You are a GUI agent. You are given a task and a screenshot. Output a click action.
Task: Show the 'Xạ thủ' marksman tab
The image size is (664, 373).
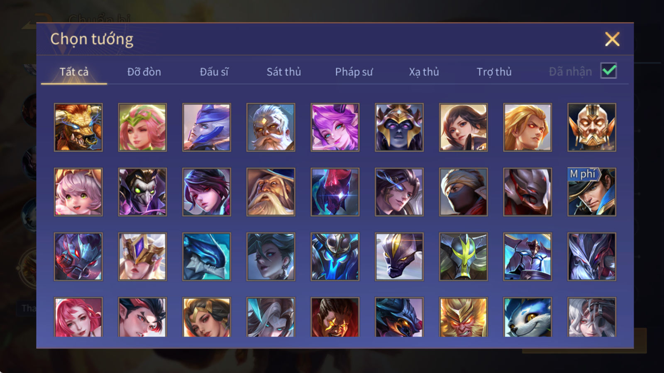tap(424, 72)
